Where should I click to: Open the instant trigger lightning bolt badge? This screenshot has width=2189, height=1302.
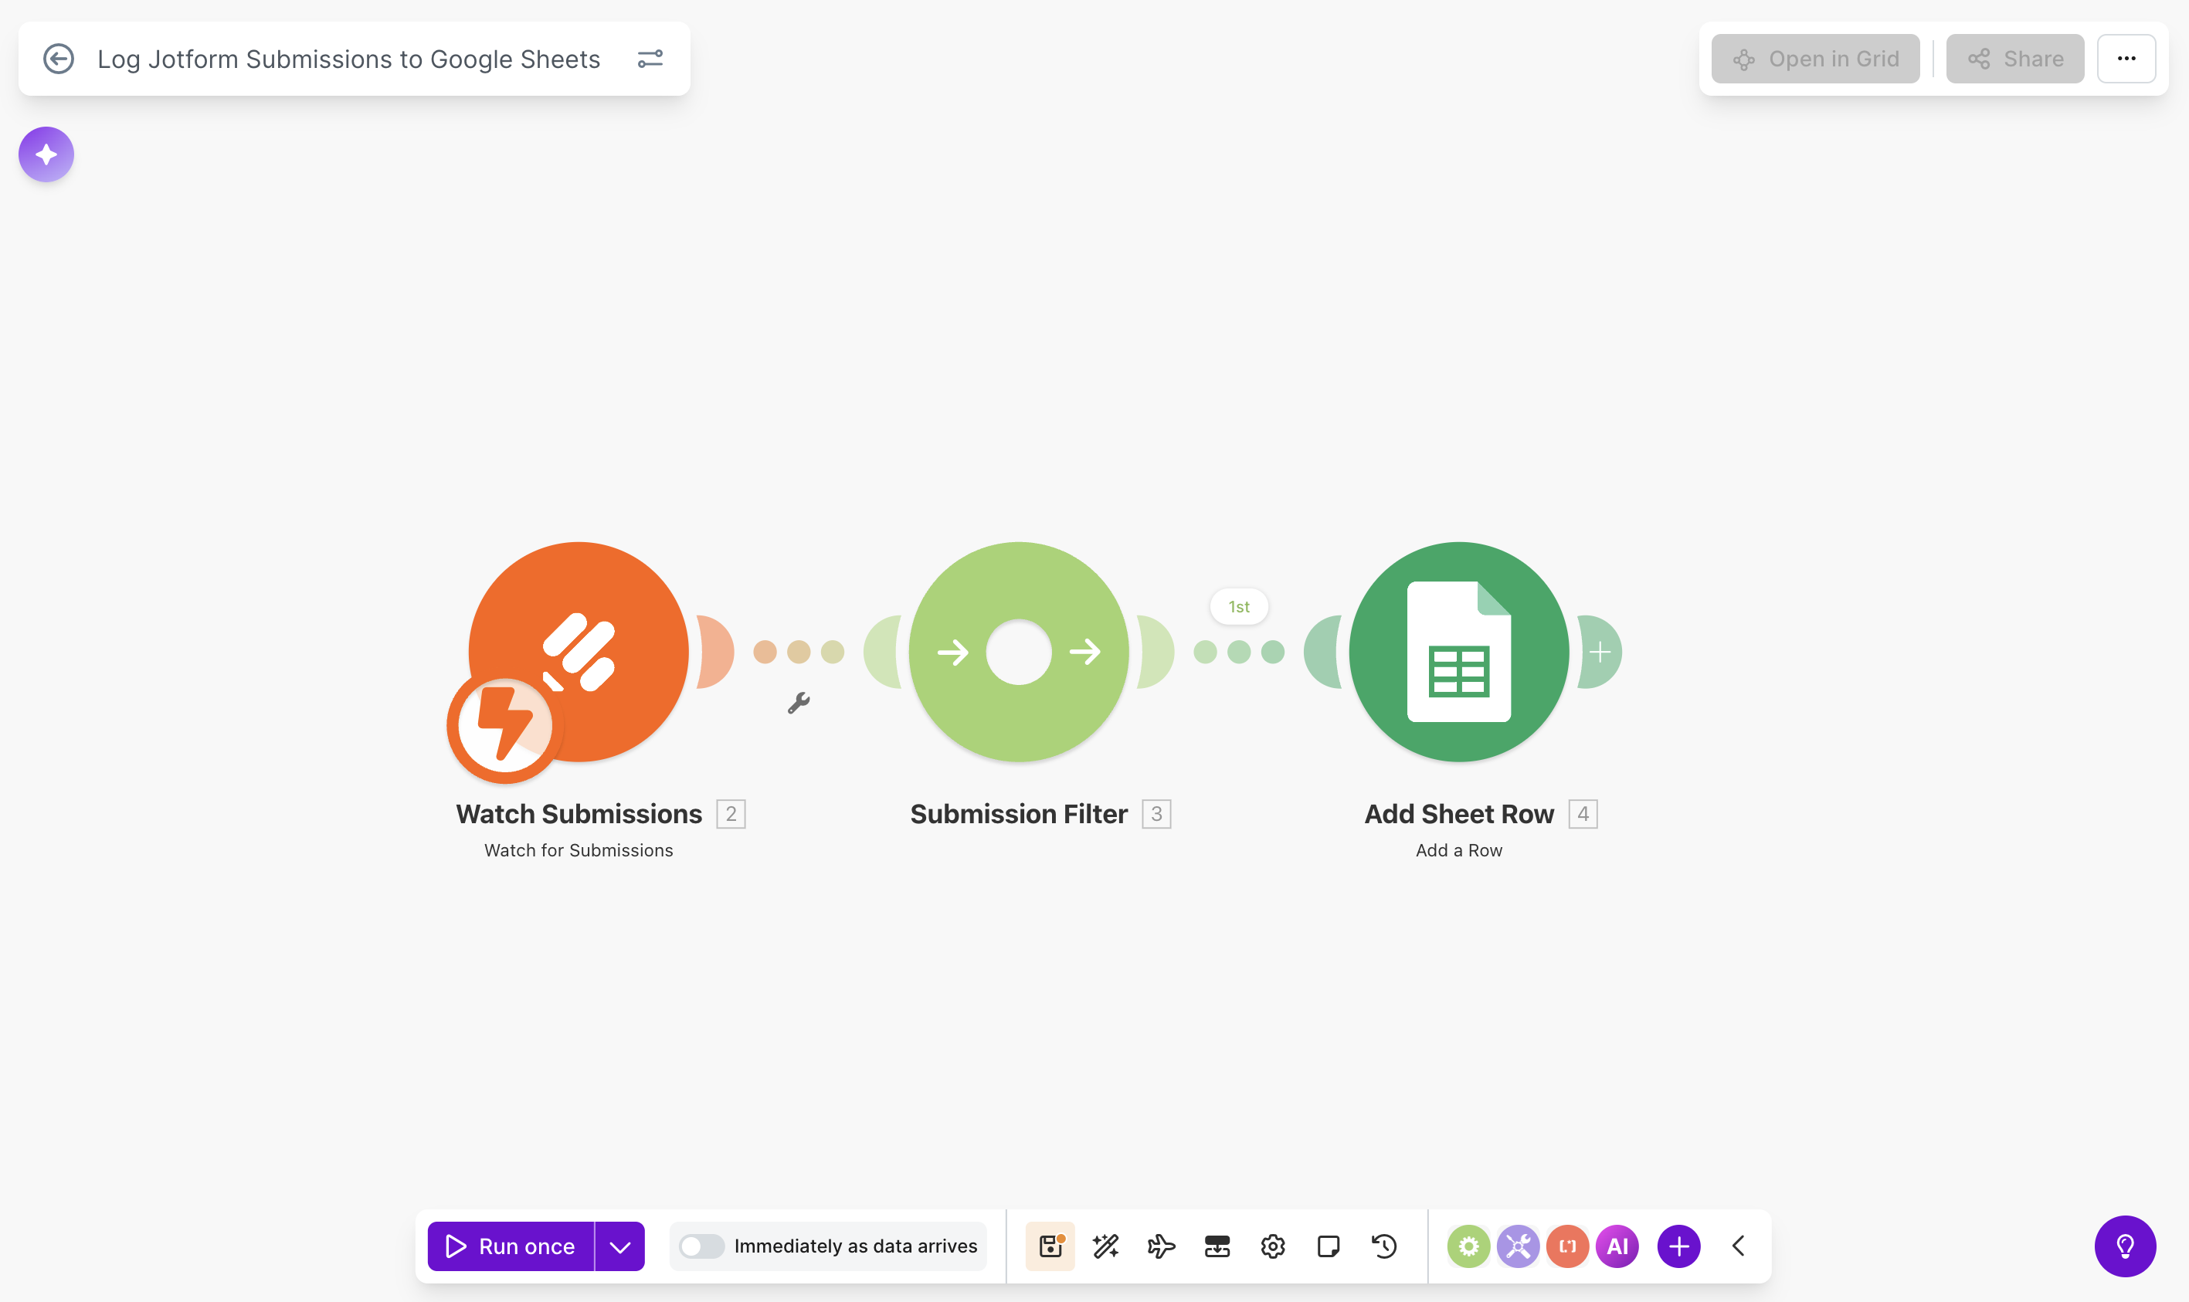point(504,726)
